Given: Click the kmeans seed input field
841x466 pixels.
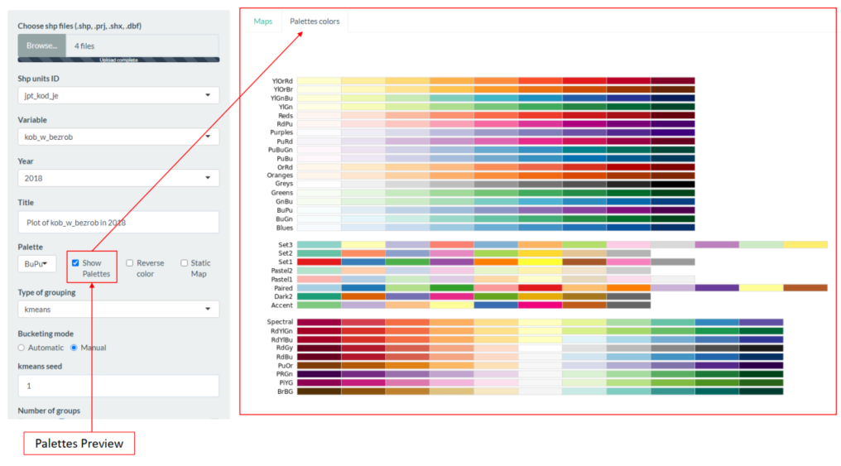Looking at the screenshot, I should [x=118, y=386].
